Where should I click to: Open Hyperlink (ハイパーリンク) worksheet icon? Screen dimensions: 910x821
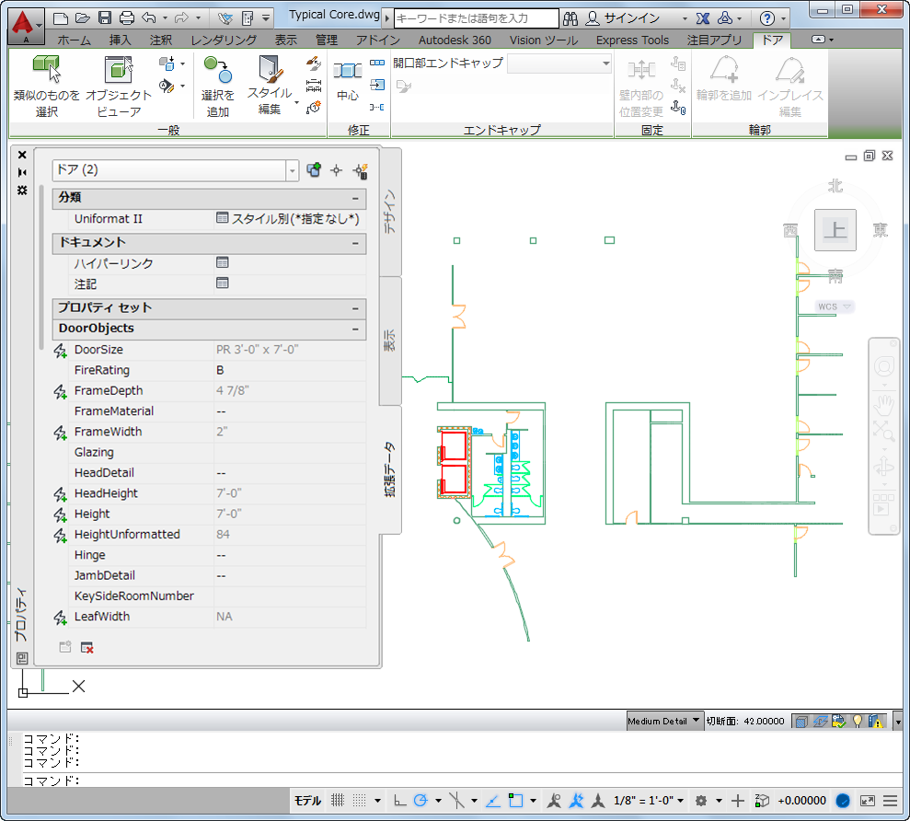tap(223, 262)
